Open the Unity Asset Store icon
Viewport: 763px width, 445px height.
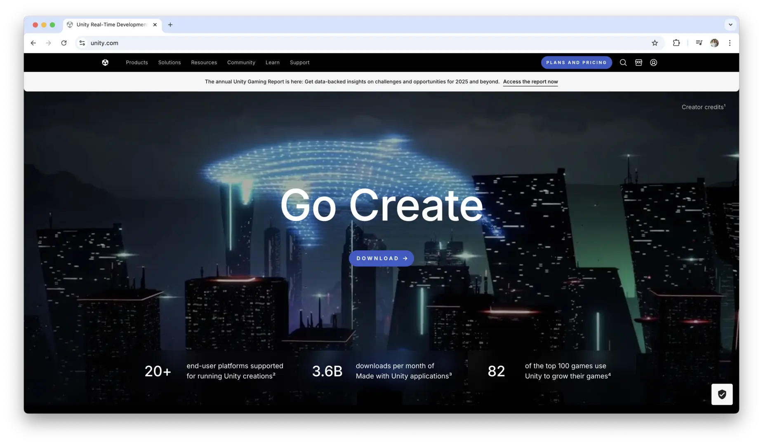(x=638, y=63)
